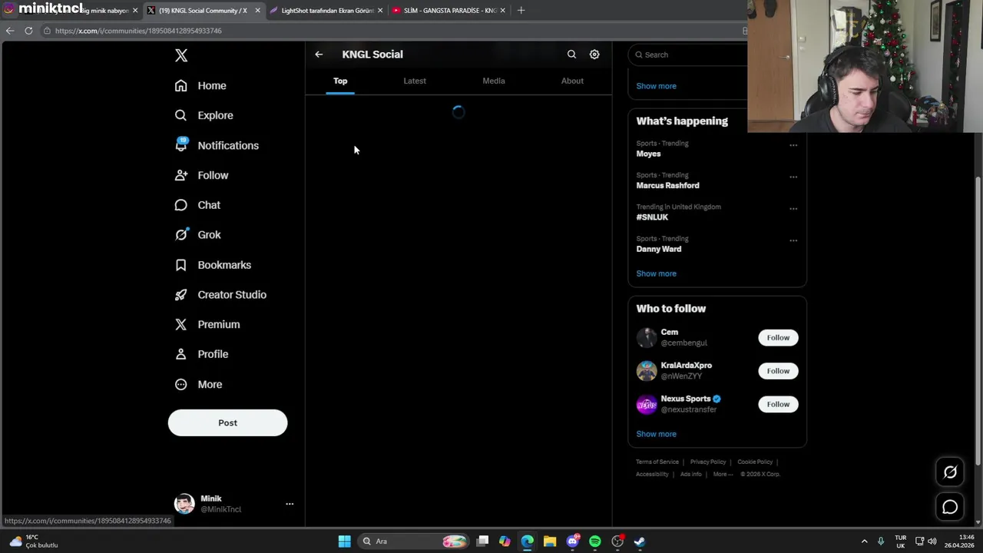Show more in Who to follow
The width and height of the screenshot is (983, 553).
(x=656, y=434)
